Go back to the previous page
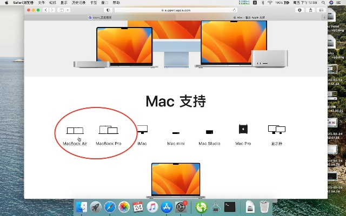This screenshot has width=346, height=216. click(x=45, y=10)
